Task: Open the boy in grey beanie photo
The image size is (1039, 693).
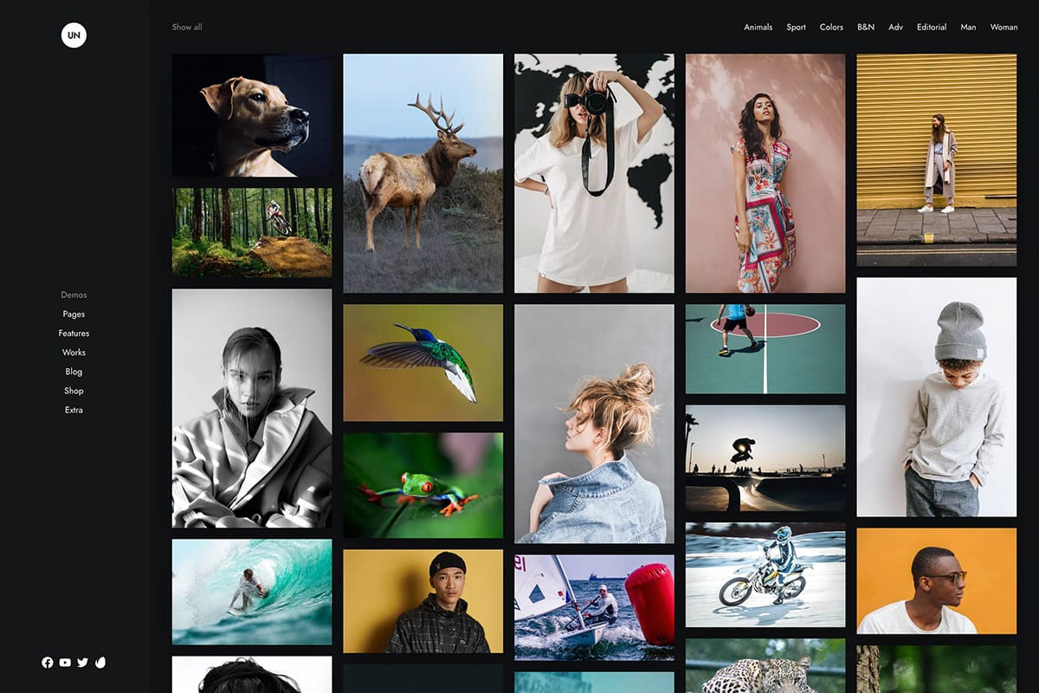Action: point(936,397)
